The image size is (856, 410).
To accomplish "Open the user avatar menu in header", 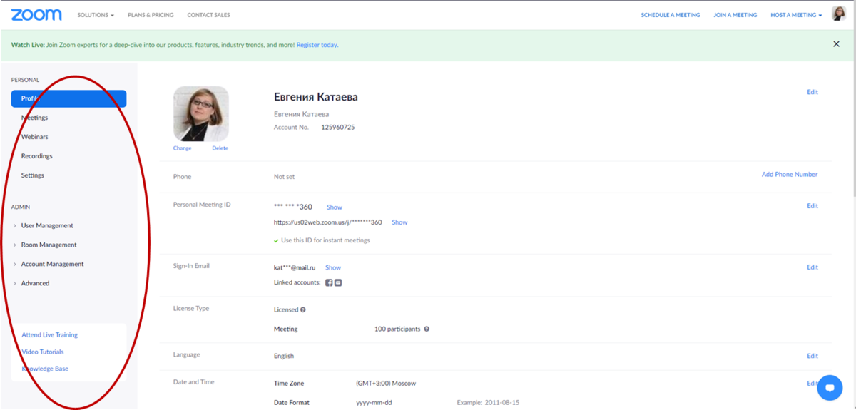I will click(x=839, y=14).
